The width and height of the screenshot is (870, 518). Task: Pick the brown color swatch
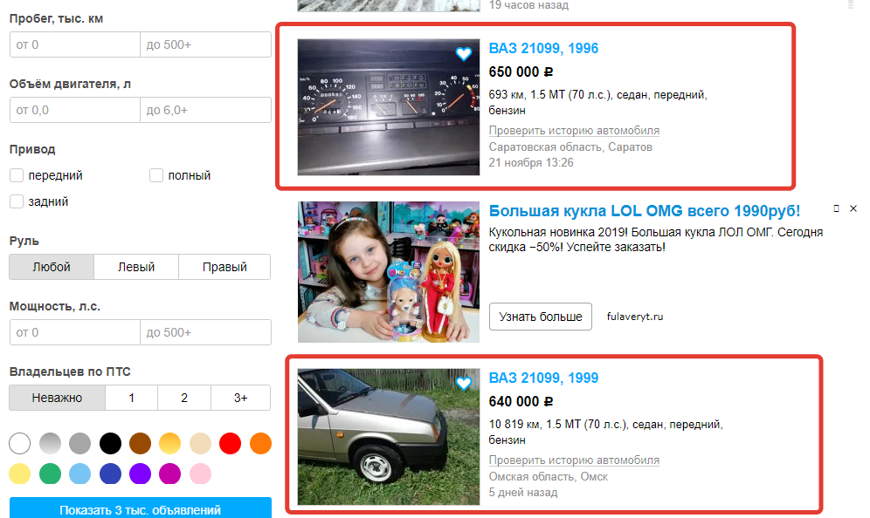coord(141,443)
